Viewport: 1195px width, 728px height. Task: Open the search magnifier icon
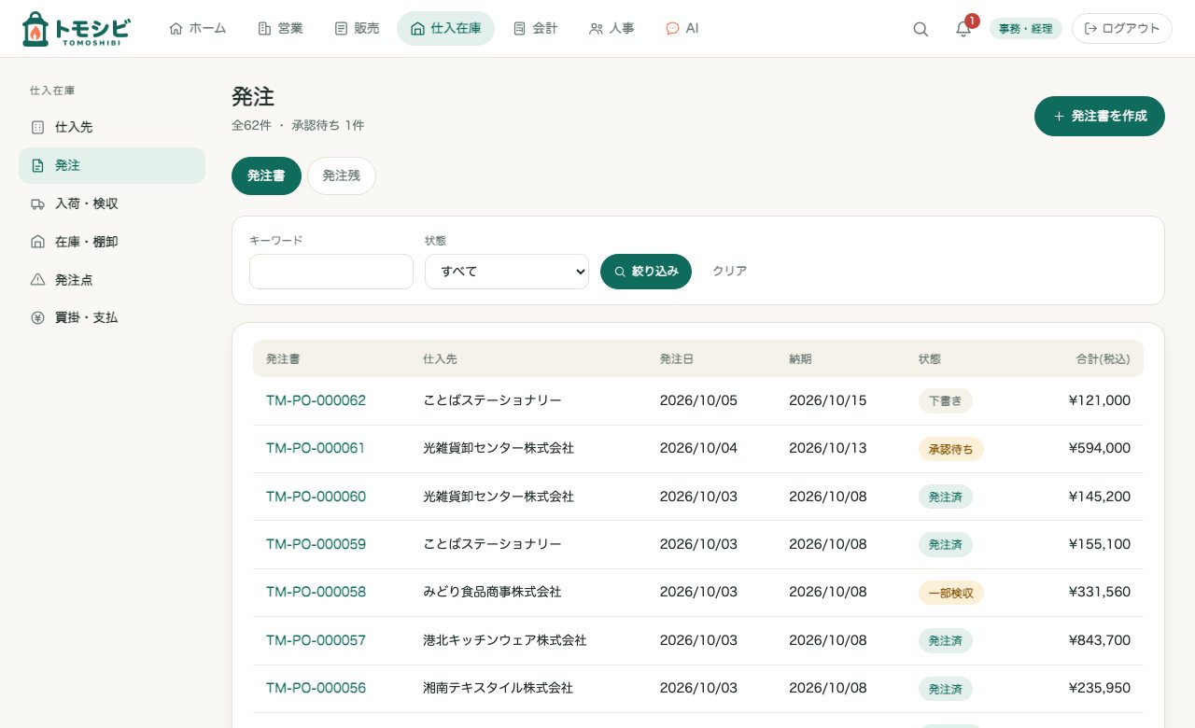tap(921, 29)
